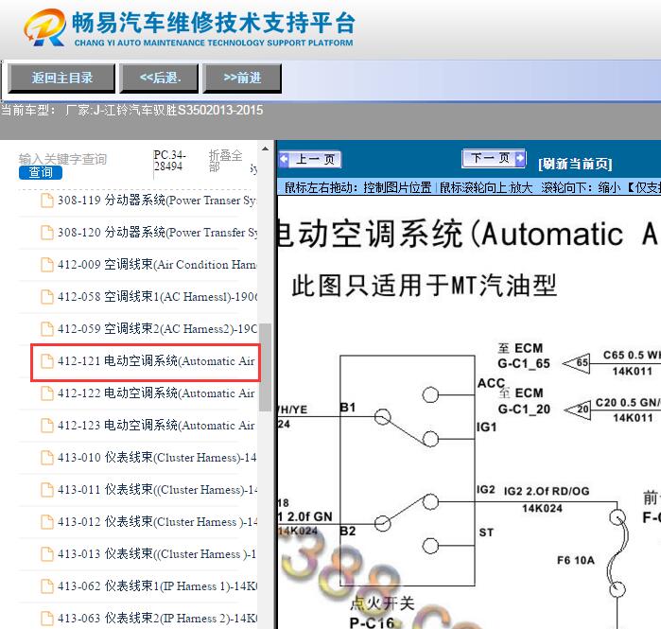Click the 返回主目录 button
This screenshot has width=661, height=629.
(x=61, y=78)
